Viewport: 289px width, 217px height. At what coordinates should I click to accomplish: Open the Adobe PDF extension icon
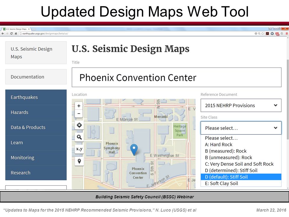click(x=267, y=33)
